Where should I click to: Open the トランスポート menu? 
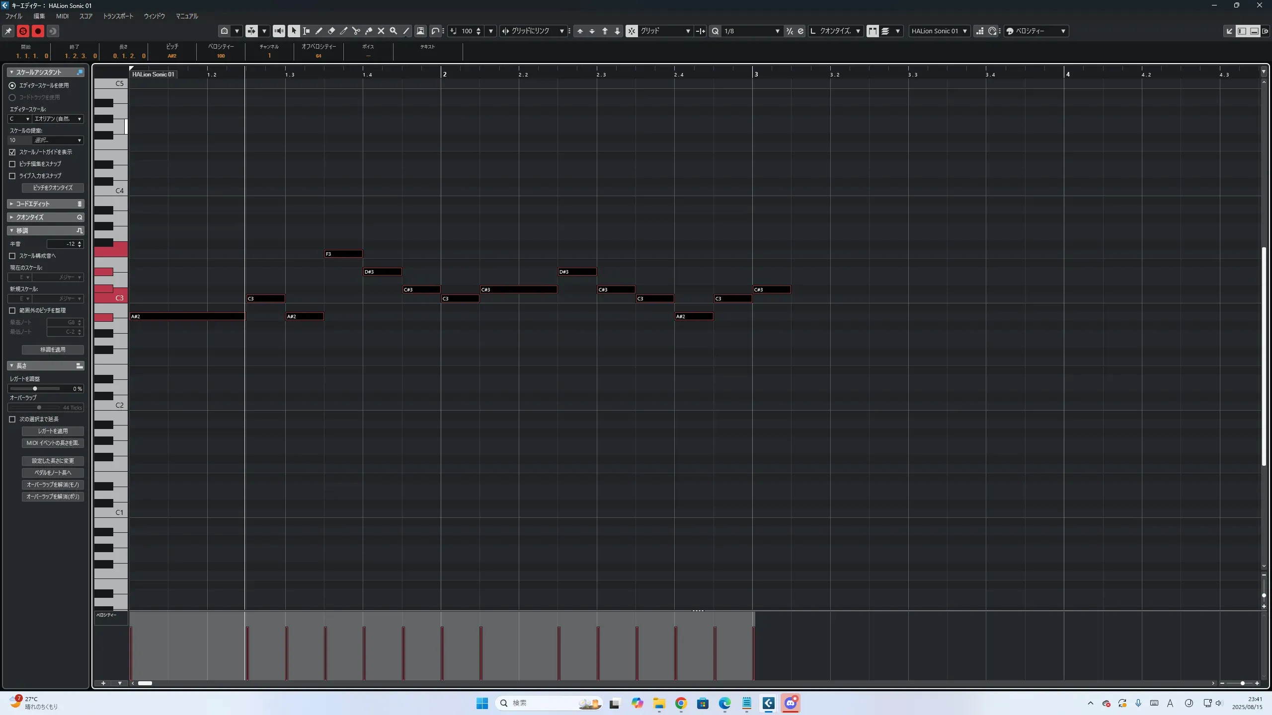[118, 16]
